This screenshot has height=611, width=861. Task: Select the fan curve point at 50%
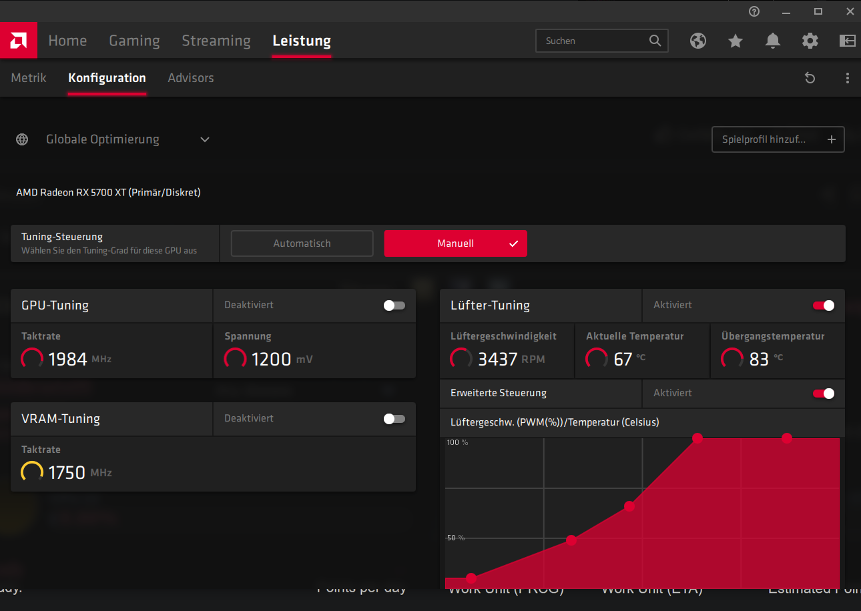[571, 540]
